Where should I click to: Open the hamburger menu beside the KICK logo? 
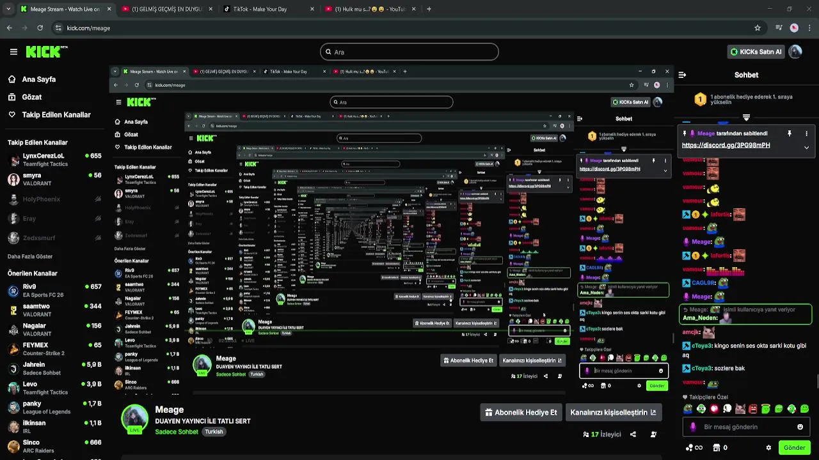point(13,52)
